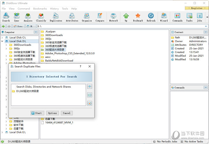Viewport: 209px width, 144px height.
Task: Expand the 360js tree folder
Action: 6,48
